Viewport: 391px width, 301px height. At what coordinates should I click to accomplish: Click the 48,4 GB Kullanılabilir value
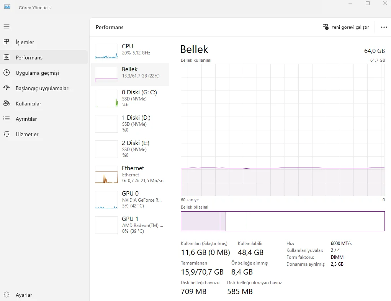[250, 252]
